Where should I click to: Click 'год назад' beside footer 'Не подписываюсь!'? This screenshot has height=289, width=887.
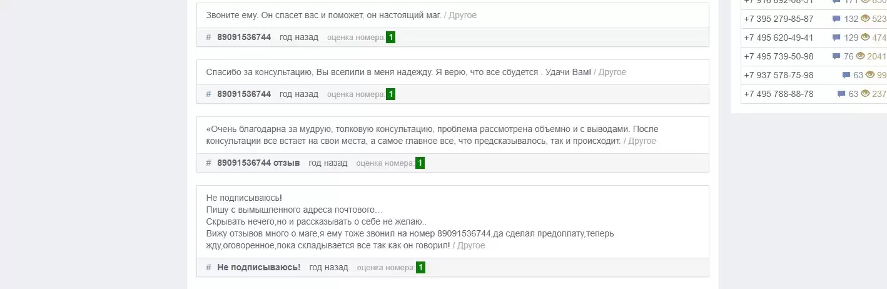[x=328, y=268]
